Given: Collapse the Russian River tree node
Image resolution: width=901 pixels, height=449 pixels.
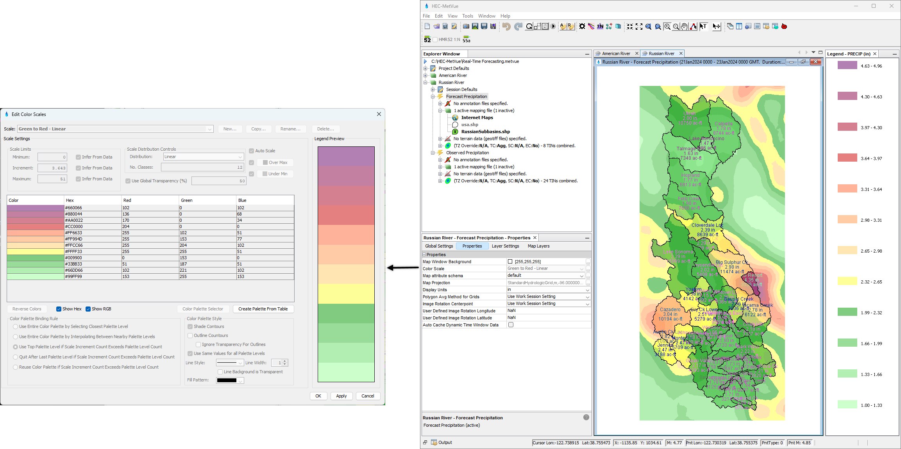Looking at the screenshot, I should click(425, 82).
